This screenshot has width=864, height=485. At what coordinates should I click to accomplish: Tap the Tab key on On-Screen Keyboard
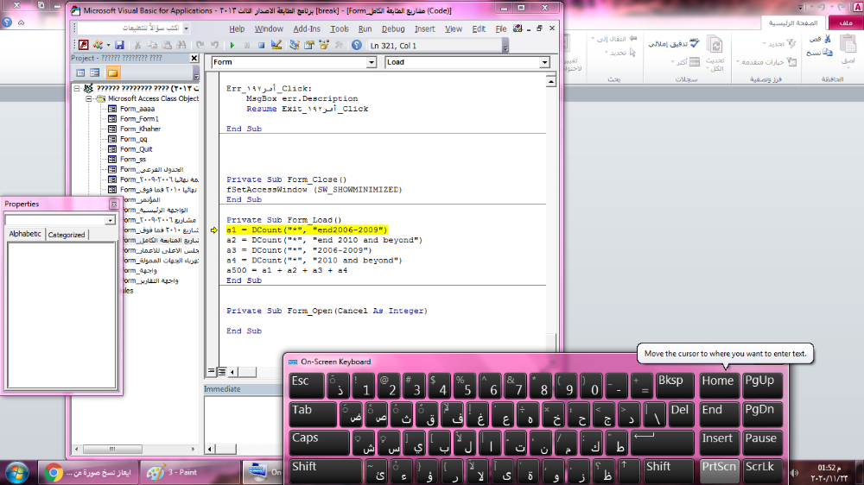tap(313, 414)
